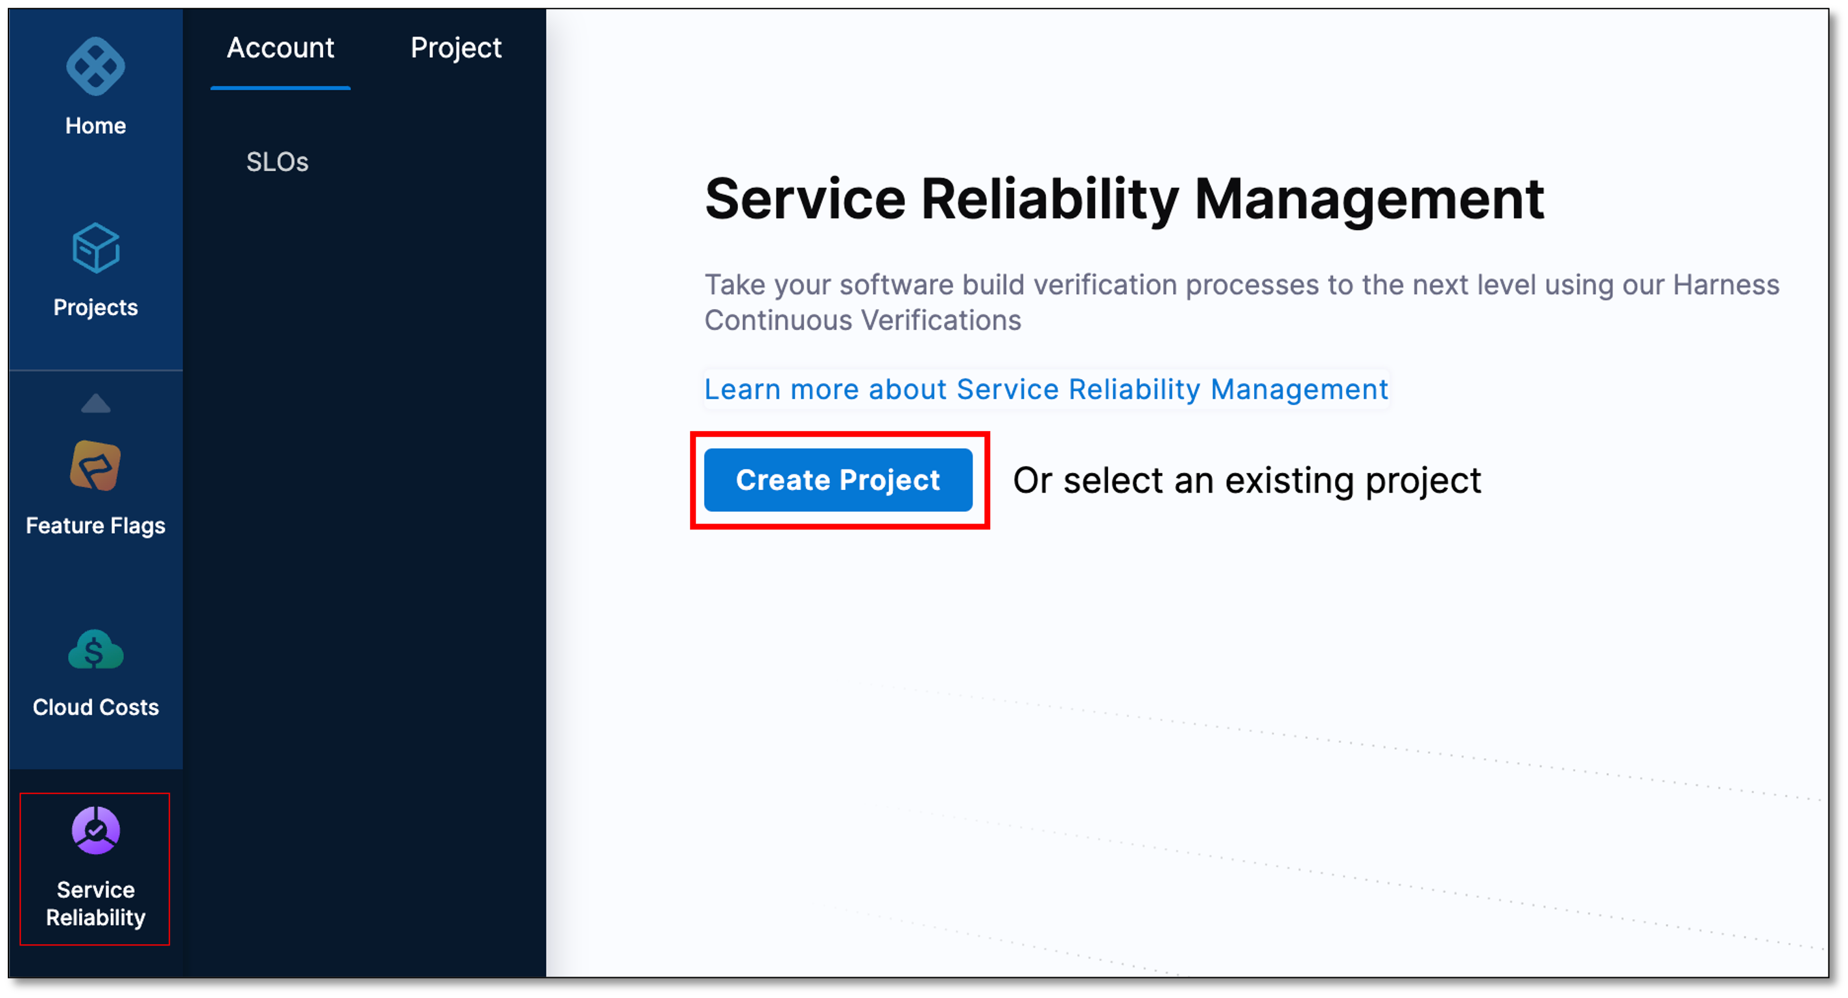Open the SLOs section
The height and width of the screenshot is (998, 1848).
[x=278, y=162]
